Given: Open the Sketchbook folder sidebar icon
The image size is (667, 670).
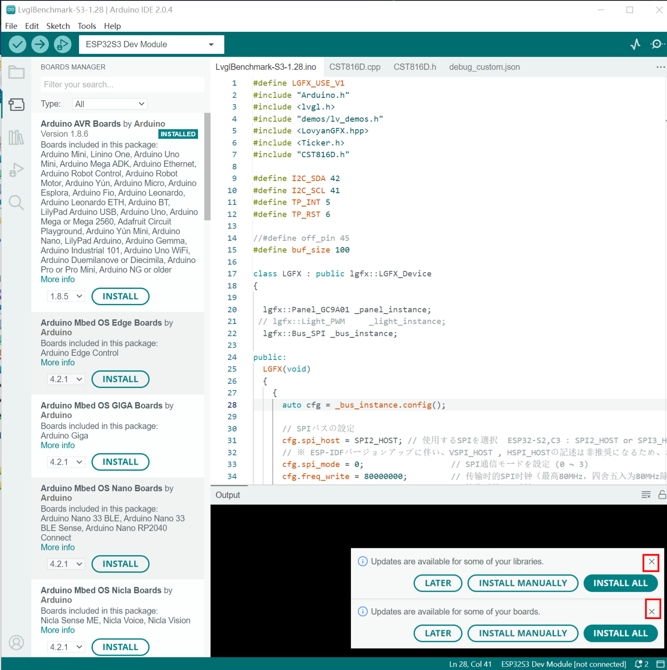Looking at the screenshot, I should tap(16, 72).
